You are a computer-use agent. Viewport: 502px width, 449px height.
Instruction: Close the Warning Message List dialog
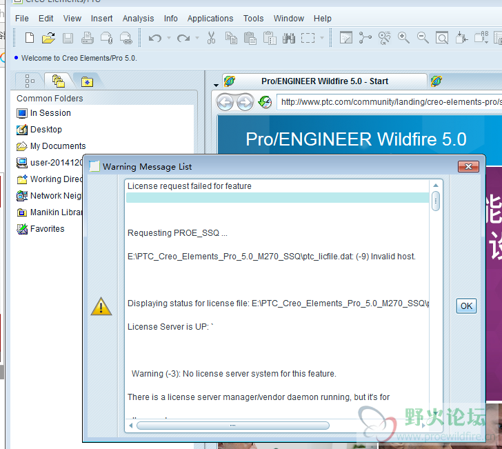click(468, 166)
